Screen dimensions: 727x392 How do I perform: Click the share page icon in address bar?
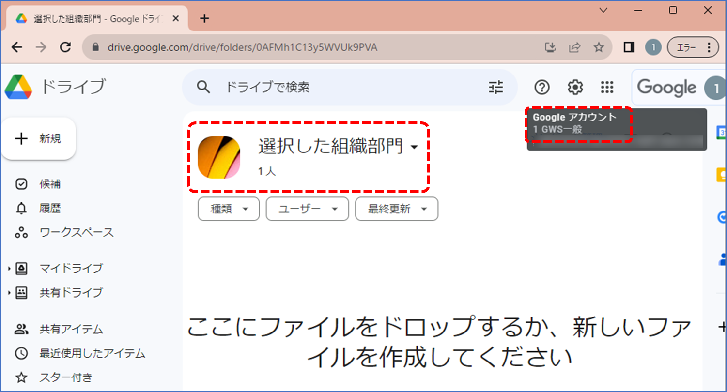point(574,47)
